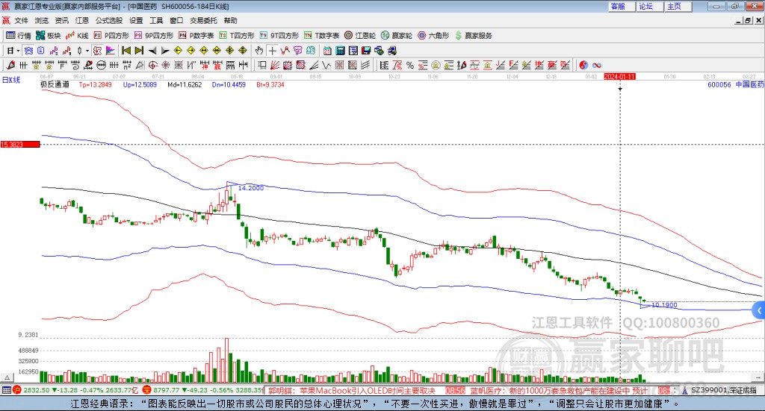Toggle the crosshair cursor tool
The image size is (765, 411).
(273, 51)
